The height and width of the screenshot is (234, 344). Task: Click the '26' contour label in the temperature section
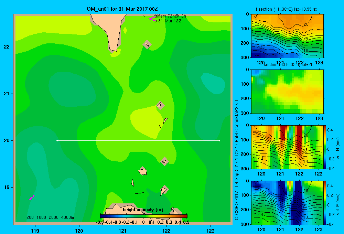(x=306, y=24)
